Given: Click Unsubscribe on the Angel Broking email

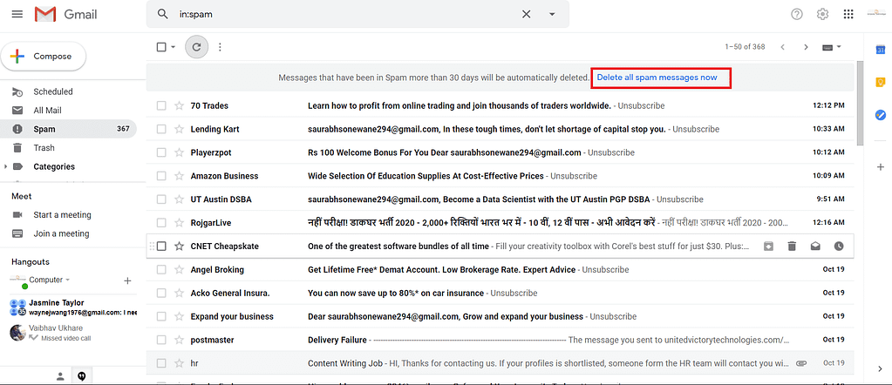Looking at the screenshot, I should click(x=605, y=269).
